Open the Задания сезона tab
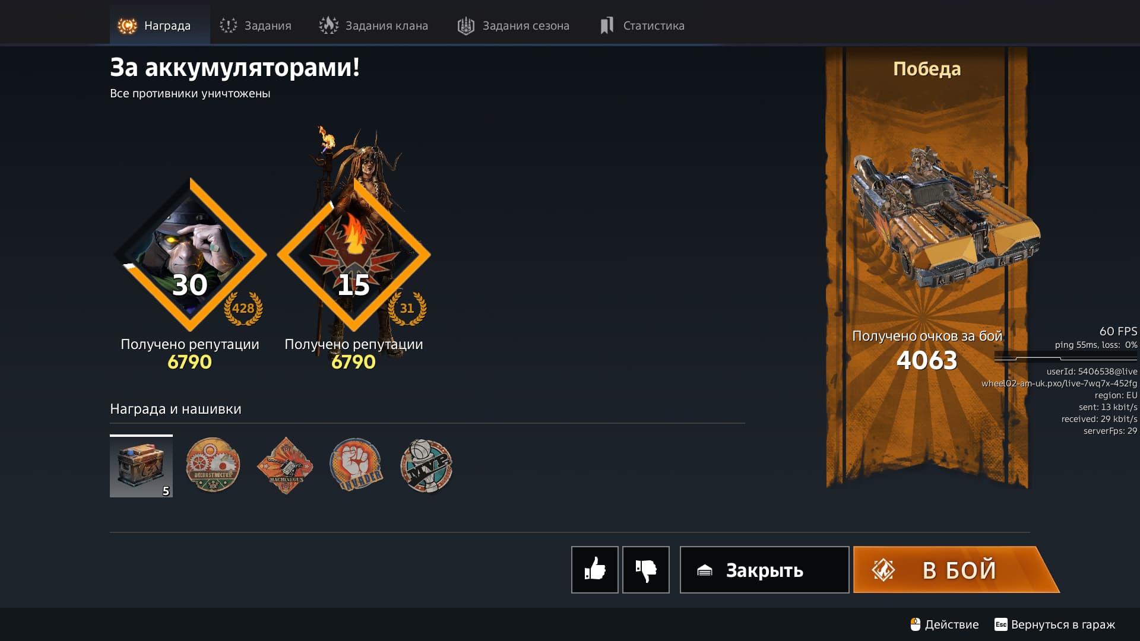 [x=513, y=26]
